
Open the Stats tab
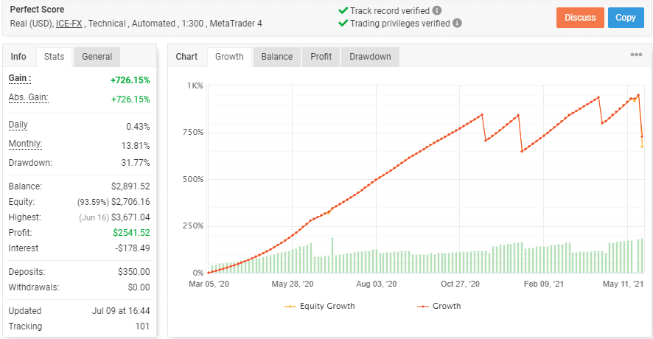click(54, 57)
